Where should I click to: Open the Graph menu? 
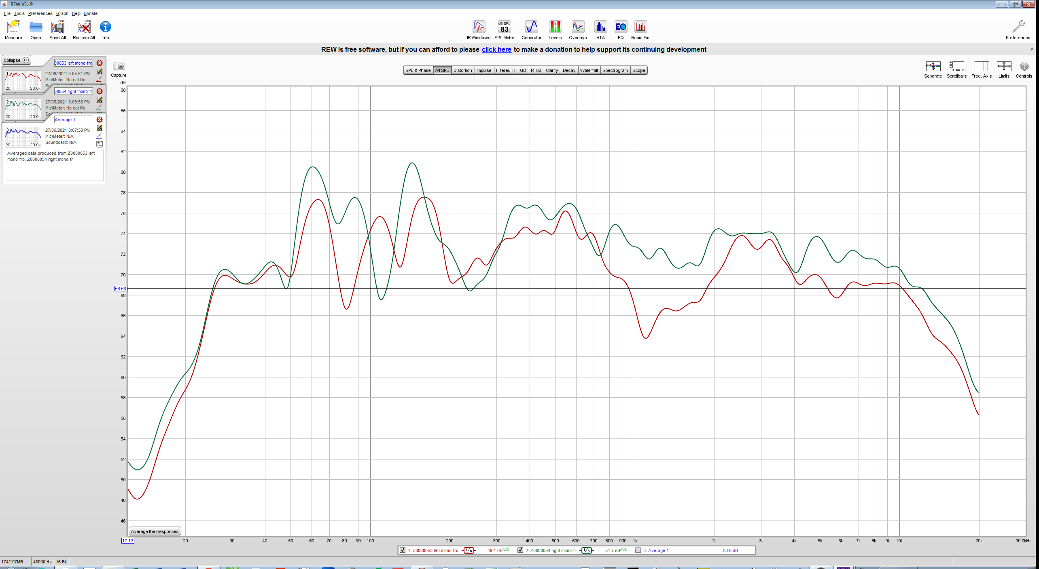click(x=62, y=13)
